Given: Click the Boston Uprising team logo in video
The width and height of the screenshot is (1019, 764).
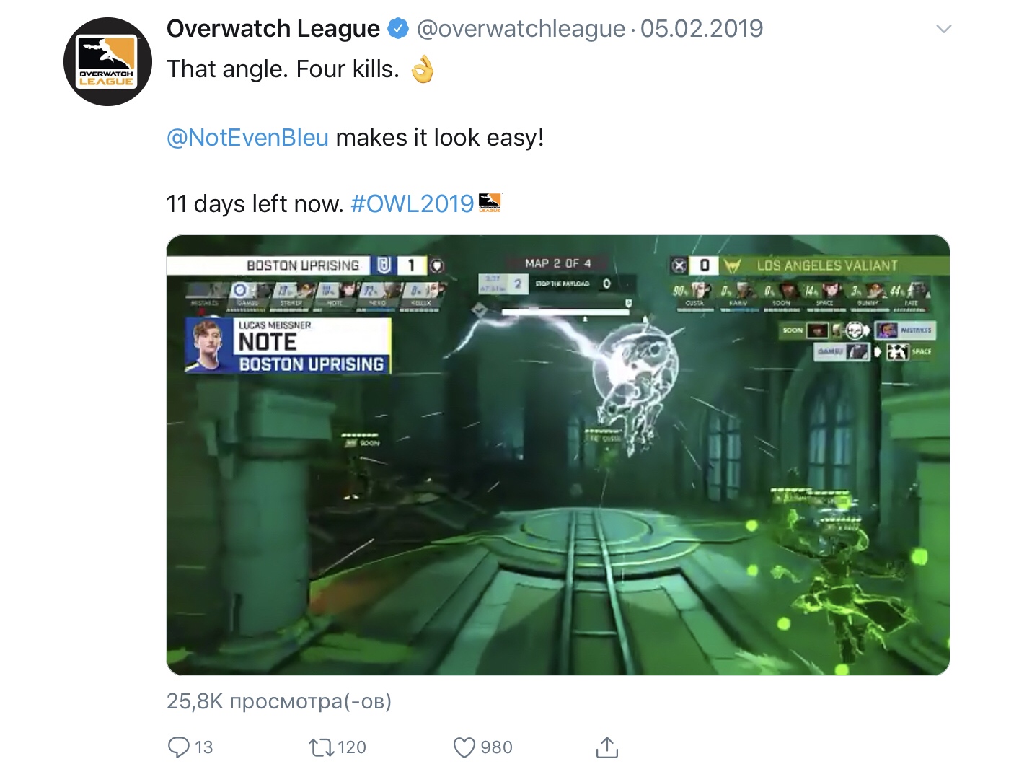Looking at the screenshot, I should (384, 265).
